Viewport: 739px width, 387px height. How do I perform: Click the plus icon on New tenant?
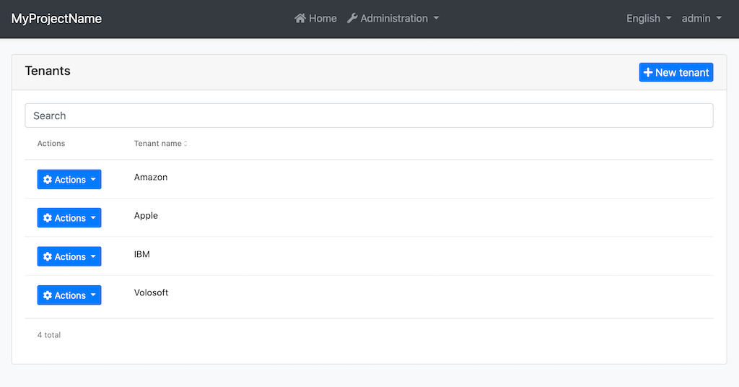pyautogui.click(x=648, y=72)
